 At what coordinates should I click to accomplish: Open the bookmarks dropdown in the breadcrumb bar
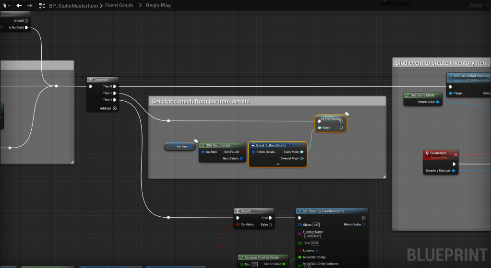point(6,6)
